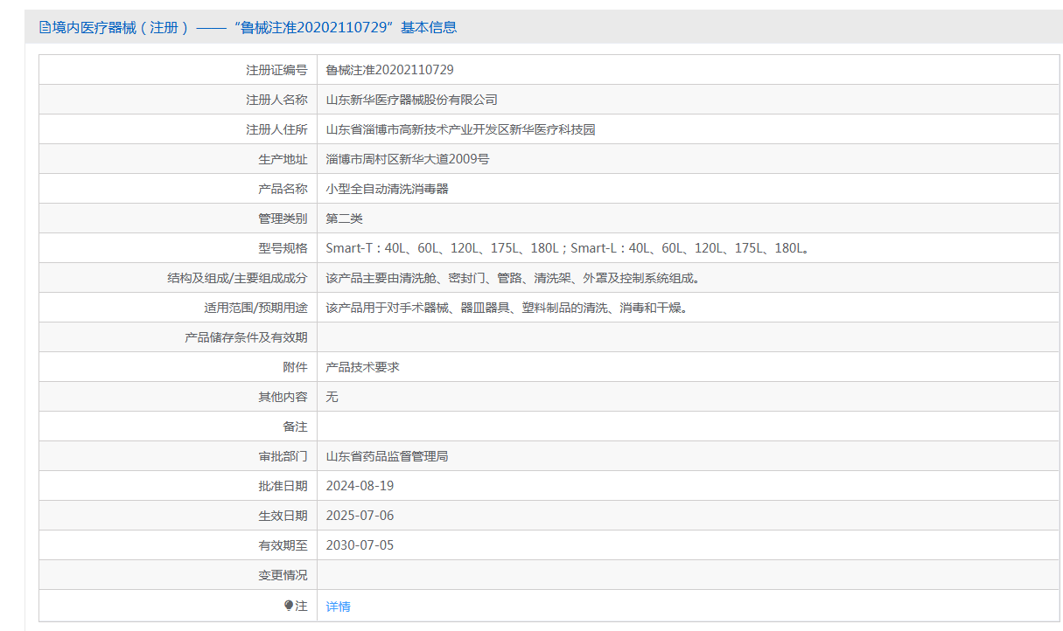
Task: Select the 无 value in 其他内容 row
Action: point(332,397)
